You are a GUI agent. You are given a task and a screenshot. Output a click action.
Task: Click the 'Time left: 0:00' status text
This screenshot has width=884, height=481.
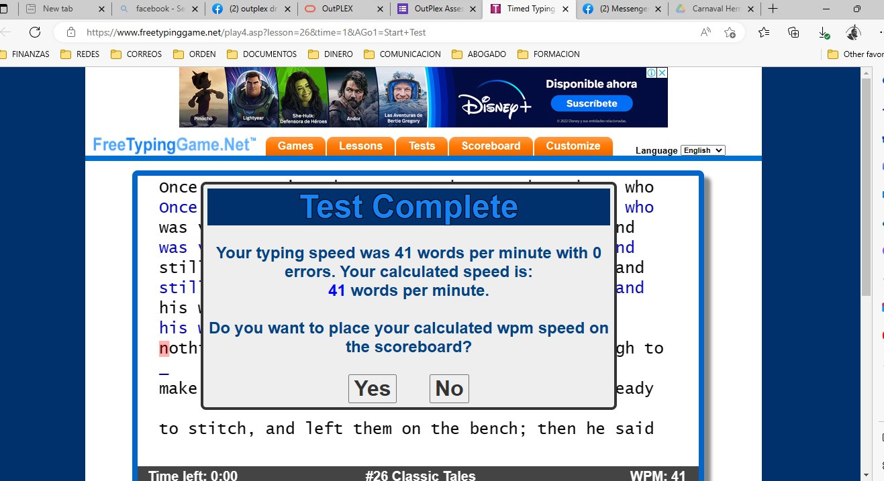click(x=193, y=476)
